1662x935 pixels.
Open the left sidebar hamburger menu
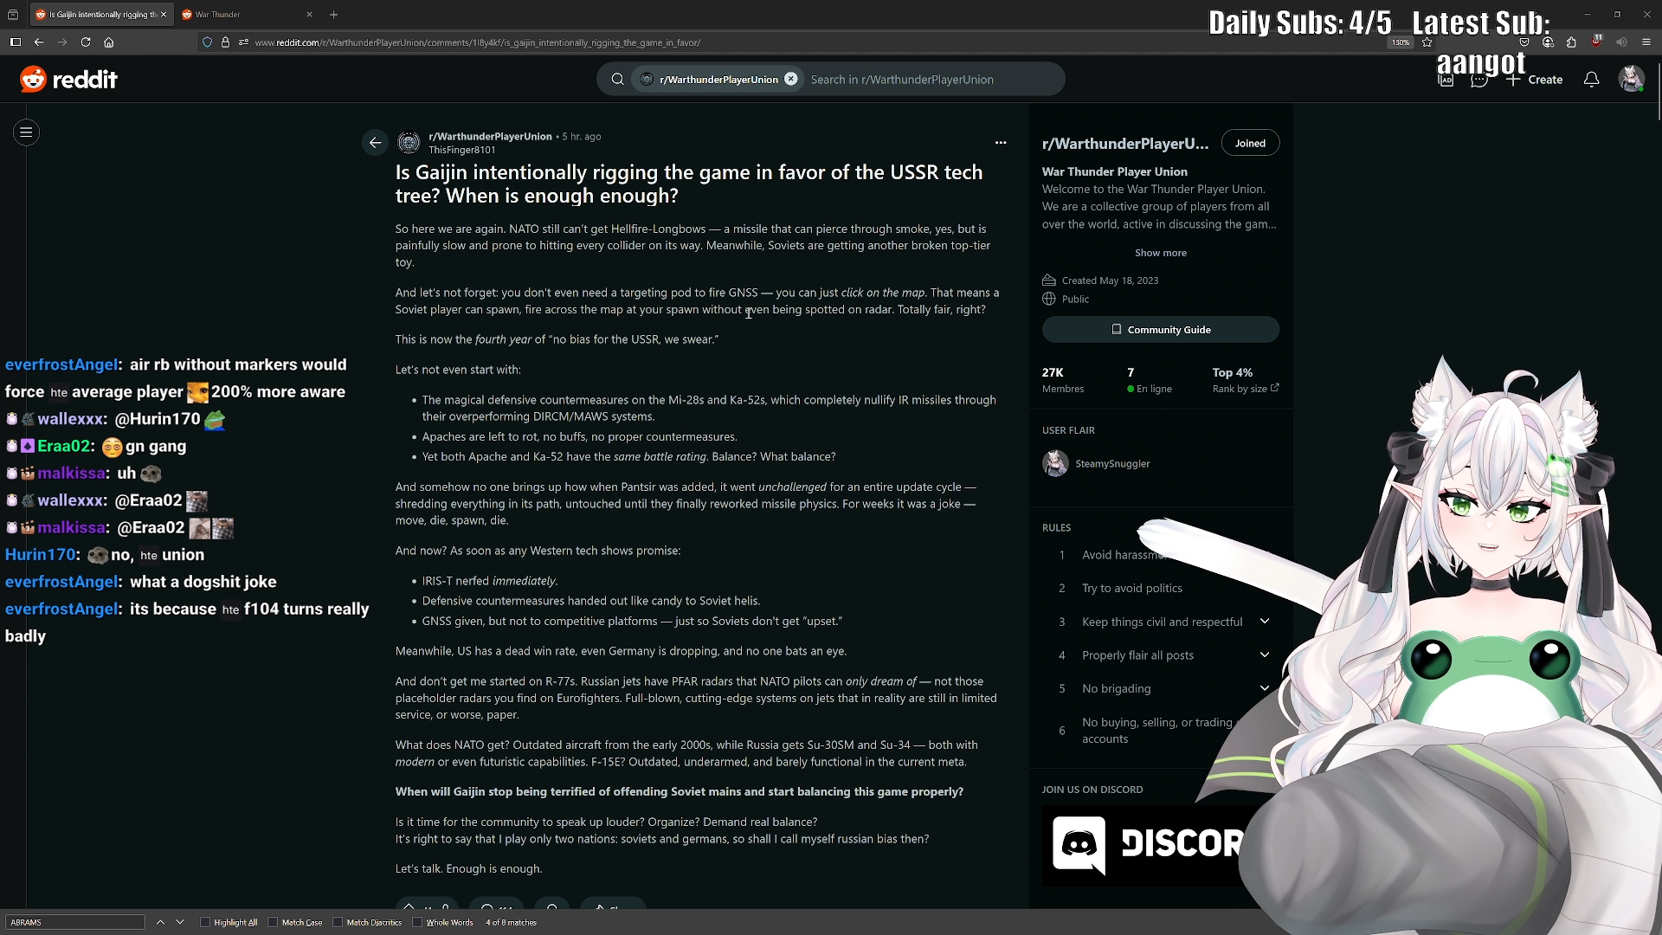[26, 132]
